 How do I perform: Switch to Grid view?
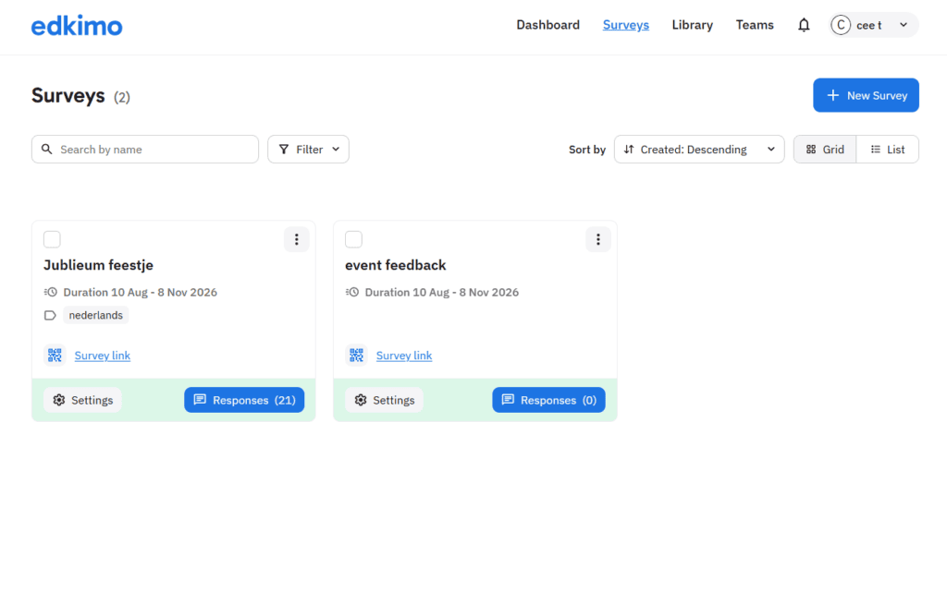point(825,149)
